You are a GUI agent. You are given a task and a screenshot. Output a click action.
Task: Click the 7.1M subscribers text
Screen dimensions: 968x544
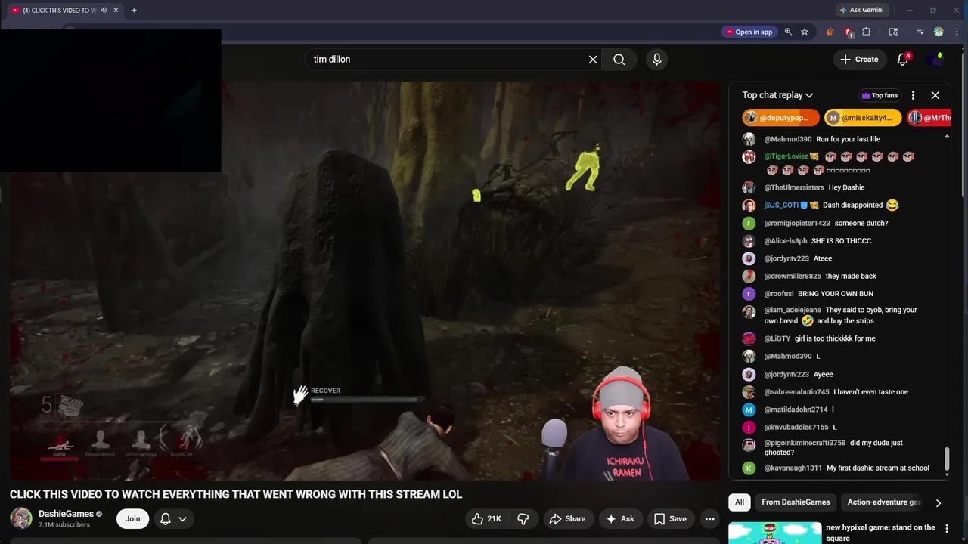tap(64, 525)
